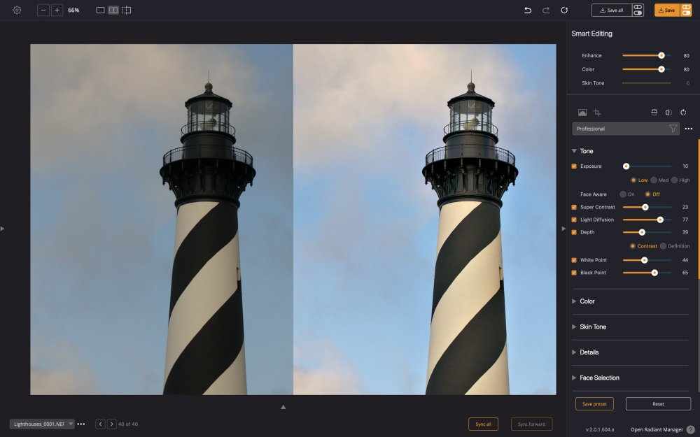Uncheck the Super Contrast checkbox
700x437 pixels.
(574, 208)
